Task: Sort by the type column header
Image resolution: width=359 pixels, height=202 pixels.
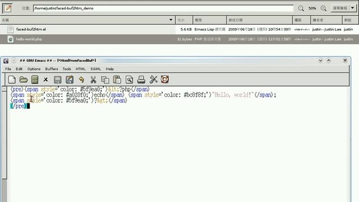Action: [x=210, y=20]
